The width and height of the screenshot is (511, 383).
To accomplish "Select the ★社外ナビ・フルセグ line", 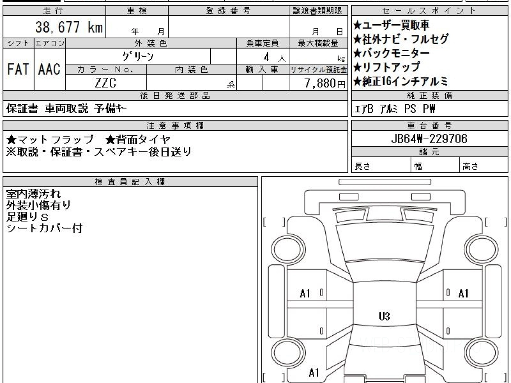I will tap(401, 39).
